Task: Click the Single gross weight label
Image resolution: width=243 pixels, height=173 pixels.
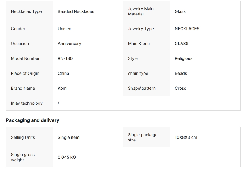Action: tap(23, 157)
